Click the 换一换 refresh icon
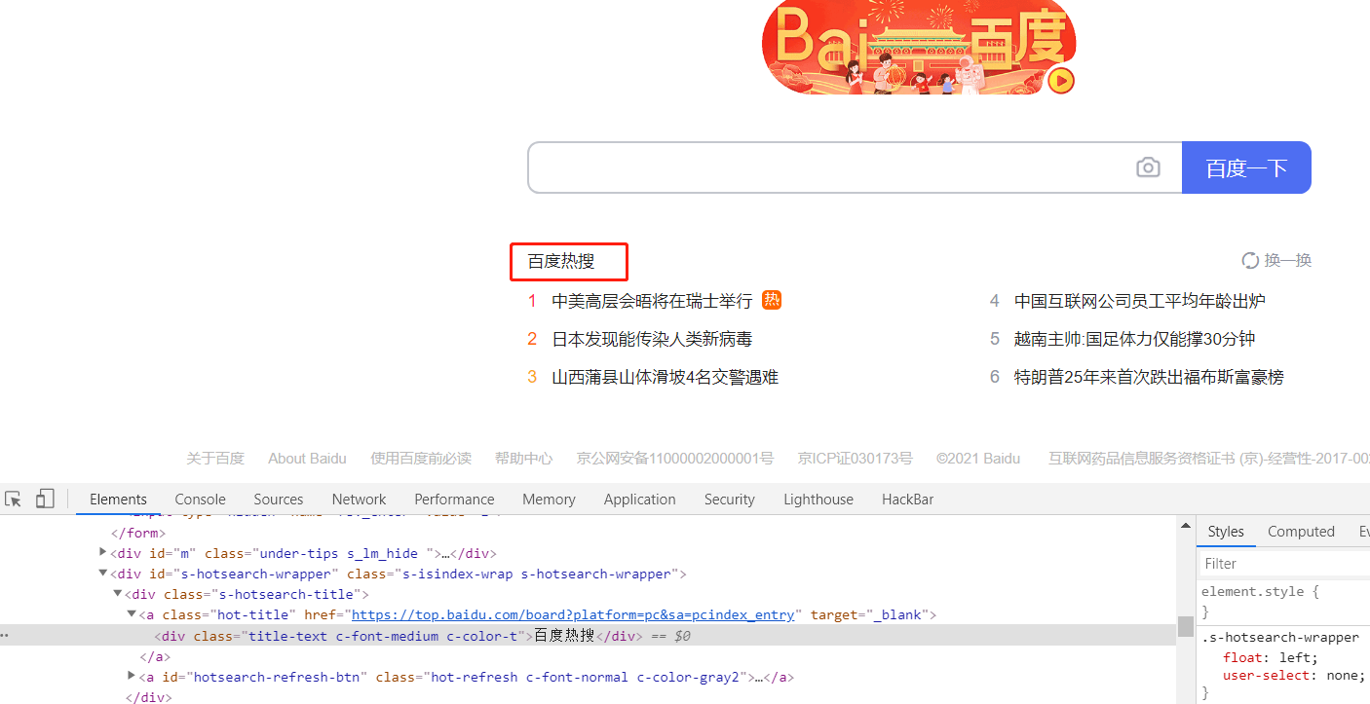 pyautogui.click(x=1250, y=260)
